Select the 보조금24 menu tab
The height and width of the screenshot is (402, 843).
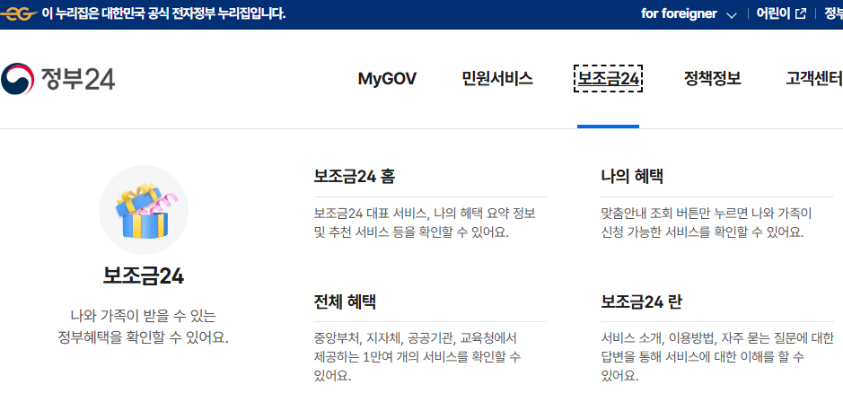click(608, 79)
